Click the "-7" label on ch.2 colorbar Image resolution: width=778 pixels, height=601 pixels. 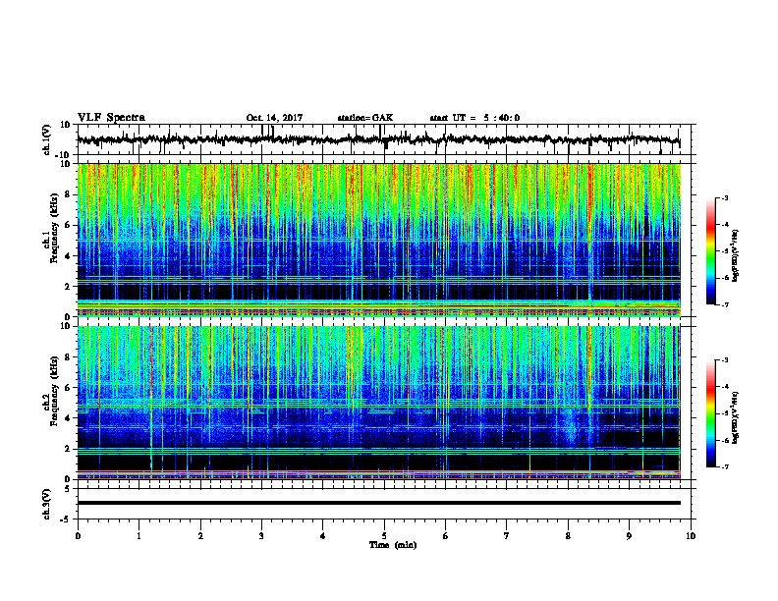pyautogui.click(x=724, y=467)
